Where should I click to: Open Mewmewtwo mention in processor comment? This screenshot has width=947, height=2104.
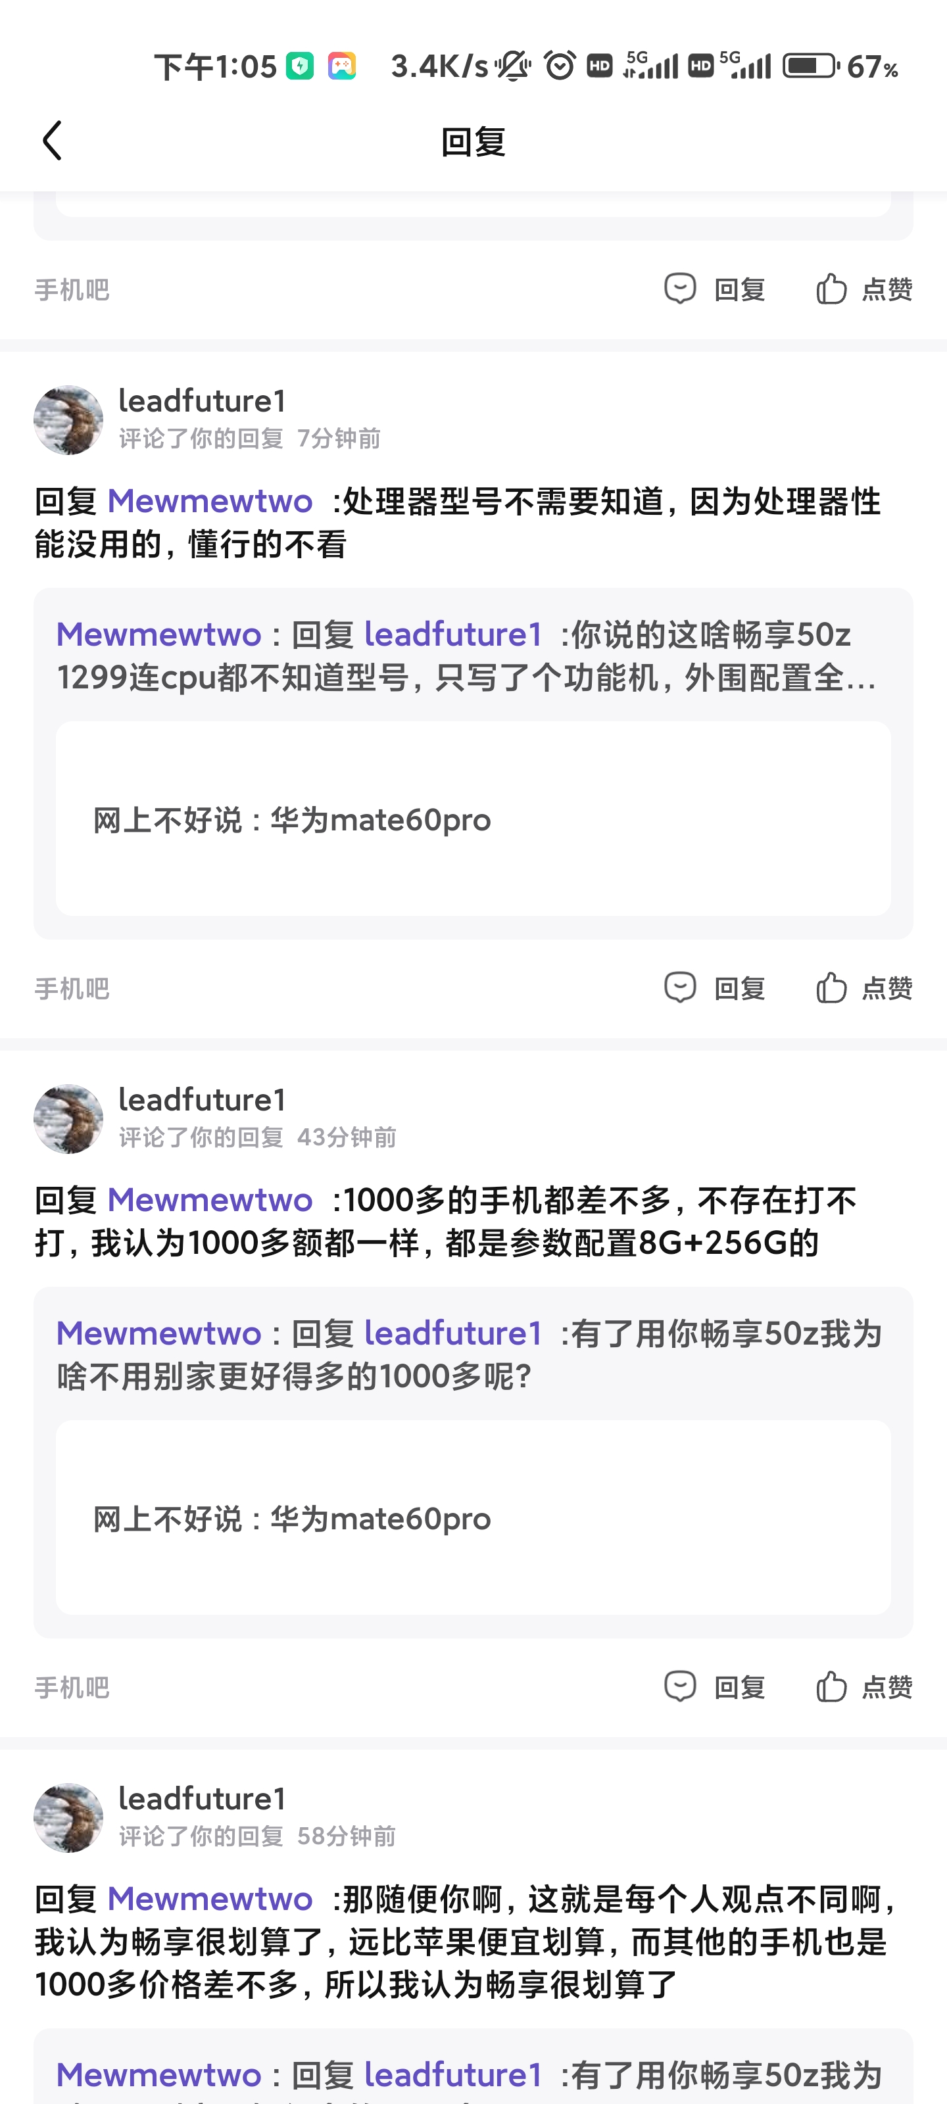(x=210, y=500)
